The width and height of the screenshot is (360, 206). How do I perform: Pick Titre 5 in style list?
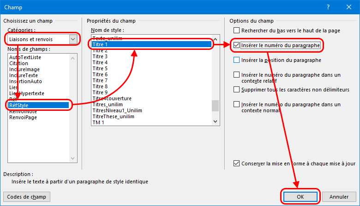[100, 68]
